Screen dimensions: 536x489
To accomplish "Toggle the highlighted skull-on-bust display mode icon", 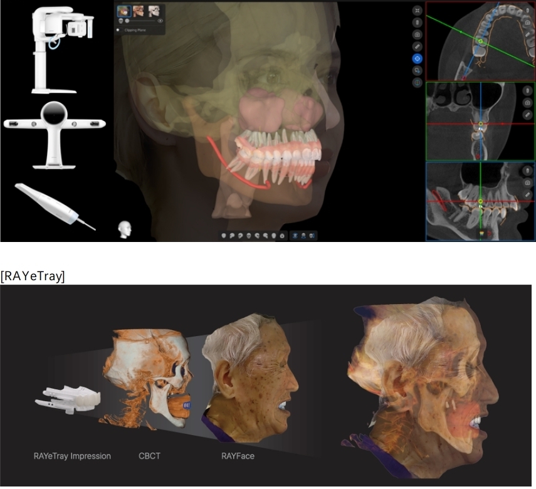I will coord(295,236).
